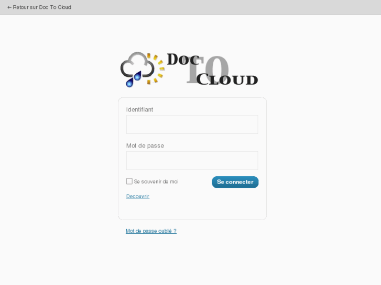Click the Se souvenir de moi label
The image size is (381, 285).
(156, 181)
